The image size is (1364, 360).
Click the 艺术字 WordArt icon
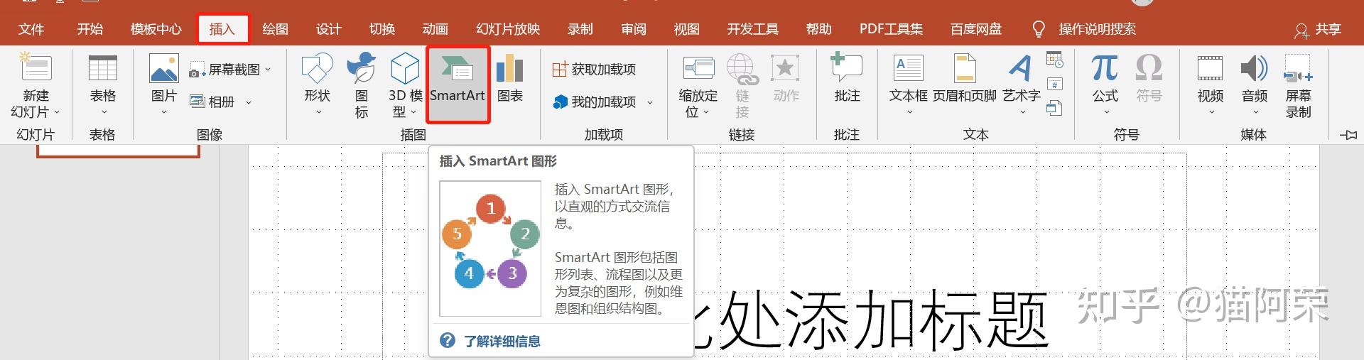[x=1021, y=69]
